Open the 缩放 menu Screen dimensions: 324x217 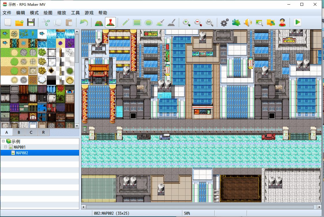pyautogui.click(x=62, y=13)
